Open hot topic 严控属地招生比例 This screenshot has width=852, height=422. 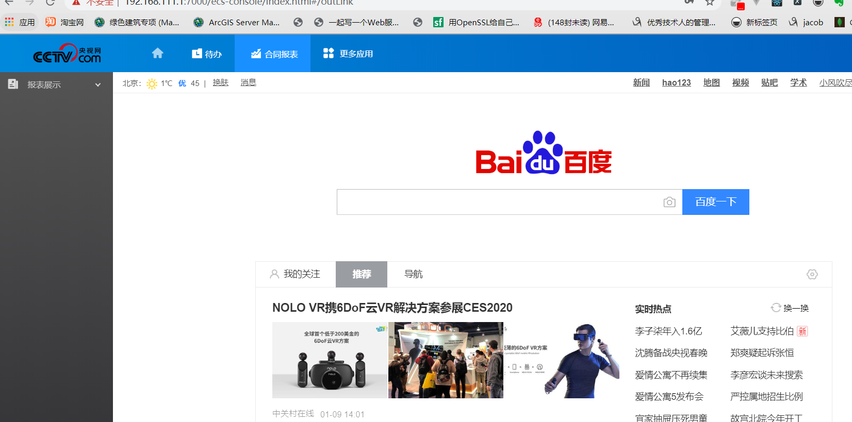(767, 397)
